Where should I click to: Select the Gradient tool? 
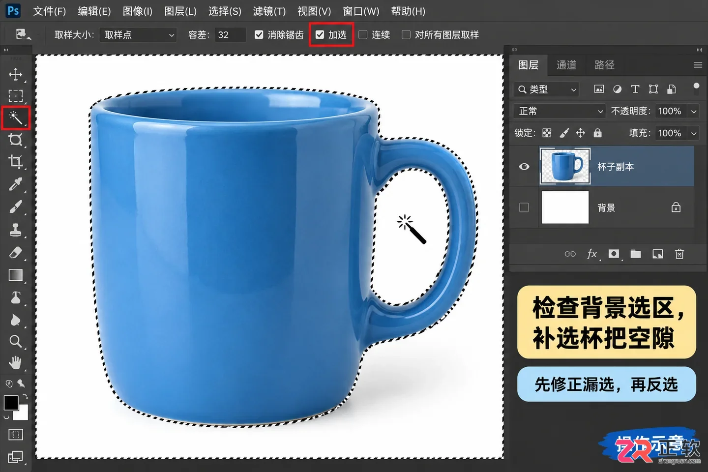click(x=15, y=275)
